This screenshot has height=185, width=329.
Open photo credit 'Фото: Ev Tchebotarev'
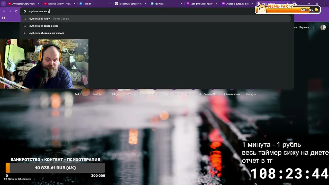pos(20,179)
